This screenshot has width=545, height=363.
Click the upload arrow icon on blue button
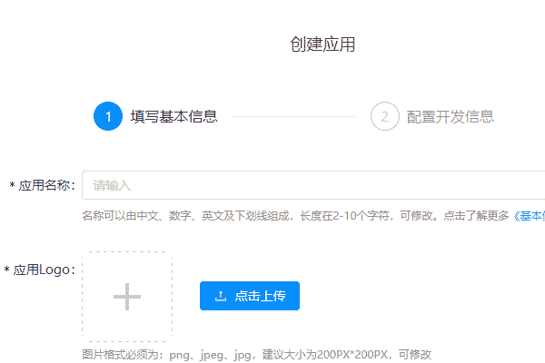pos(220,296)
